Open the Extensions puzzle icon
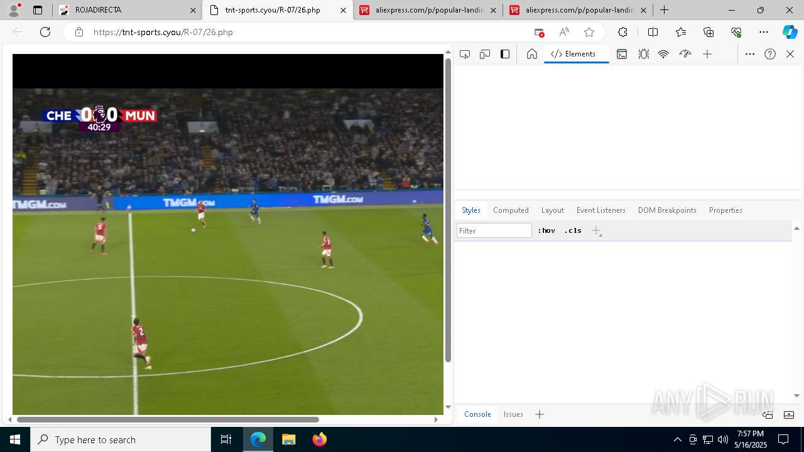The image size is (804, 452). 622,32
